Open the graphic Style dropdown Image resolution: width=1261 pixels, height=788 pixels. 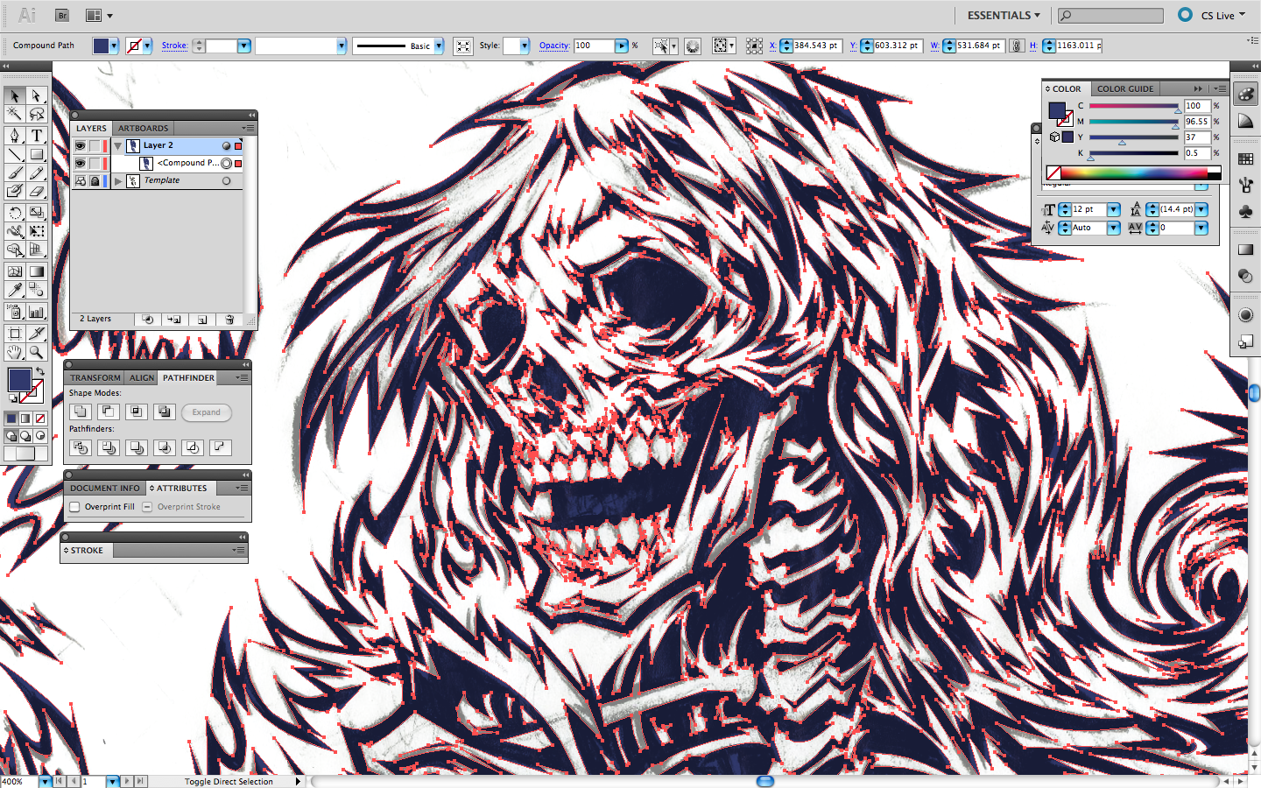pyautogui.click(x=525, y=46)
